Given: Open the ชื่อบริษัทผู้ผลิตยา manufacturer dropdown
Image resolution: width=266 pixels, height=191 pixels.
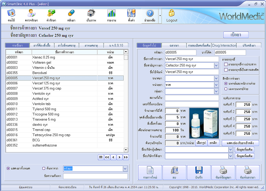Looking at the screenshot, I should tap(230, 150).
